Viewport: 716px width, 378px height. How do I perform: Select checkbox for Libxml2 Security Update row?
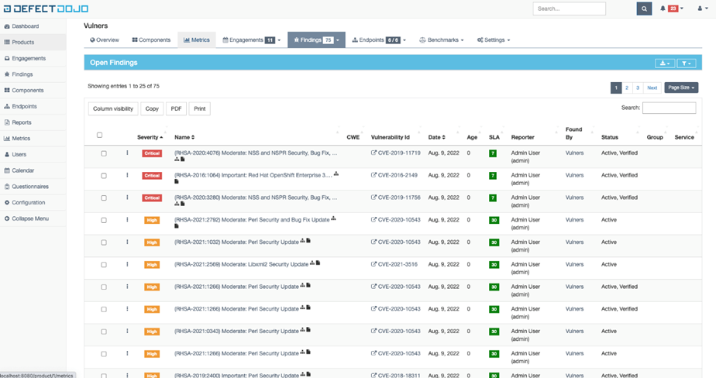pos(104,265)
